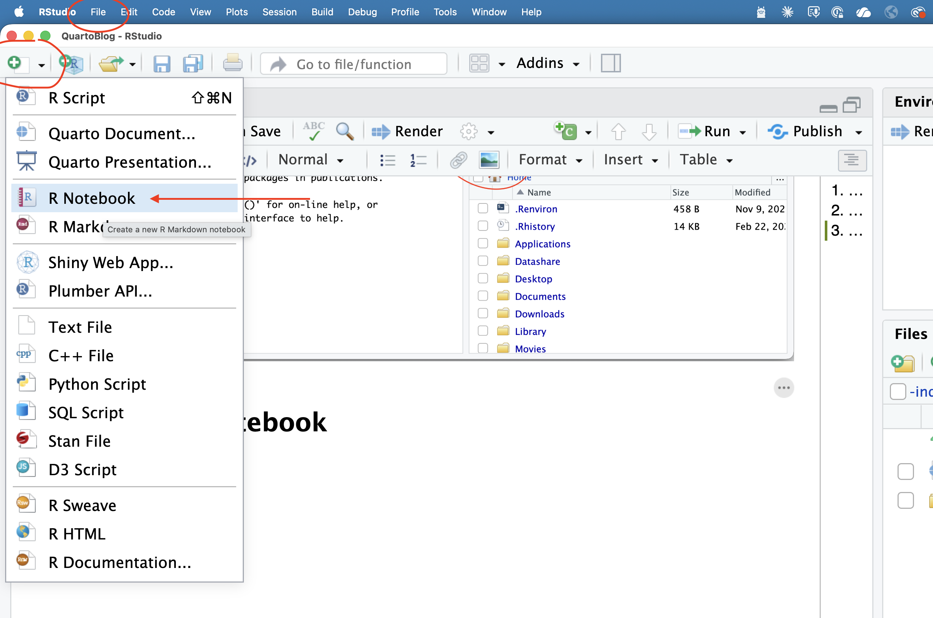Viewport: 933px width, 618px height.
Task: Create a new folder in the Files pane
Action: point(903,363)
